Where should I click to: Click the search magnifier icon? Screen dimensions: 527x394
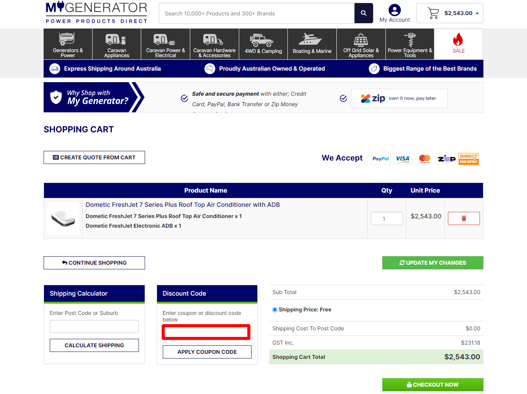pos(363,13)
